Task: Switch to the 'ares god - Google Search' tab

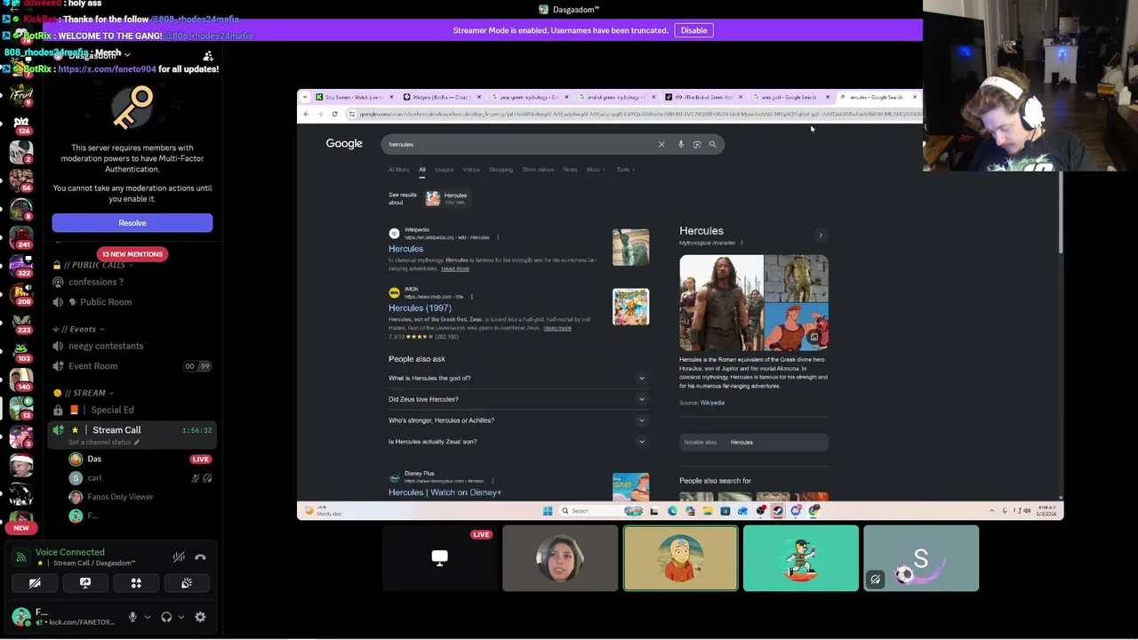Action: (789, 97)
